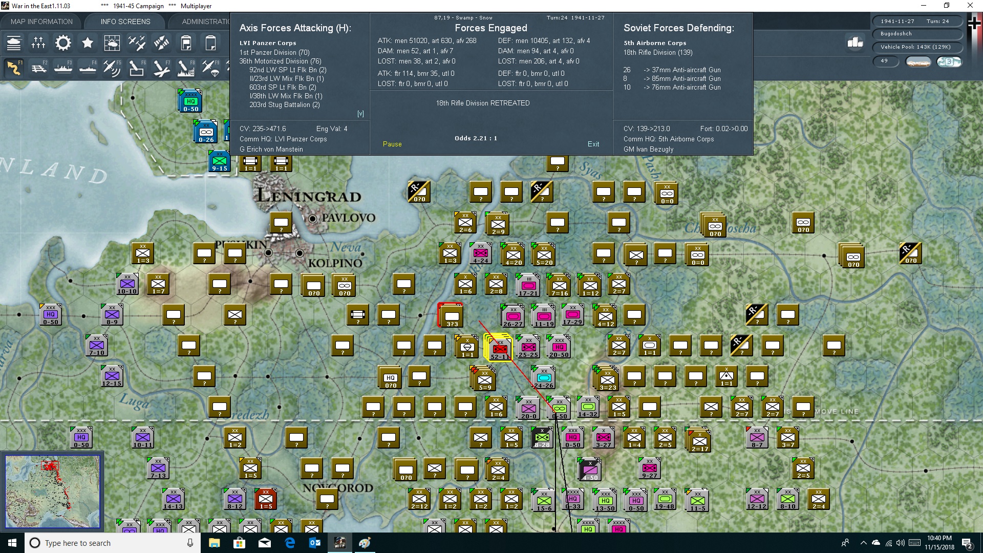Open the losses screen with crosses icon
Viewport: 983px width, 553px height.
point(38,43)
